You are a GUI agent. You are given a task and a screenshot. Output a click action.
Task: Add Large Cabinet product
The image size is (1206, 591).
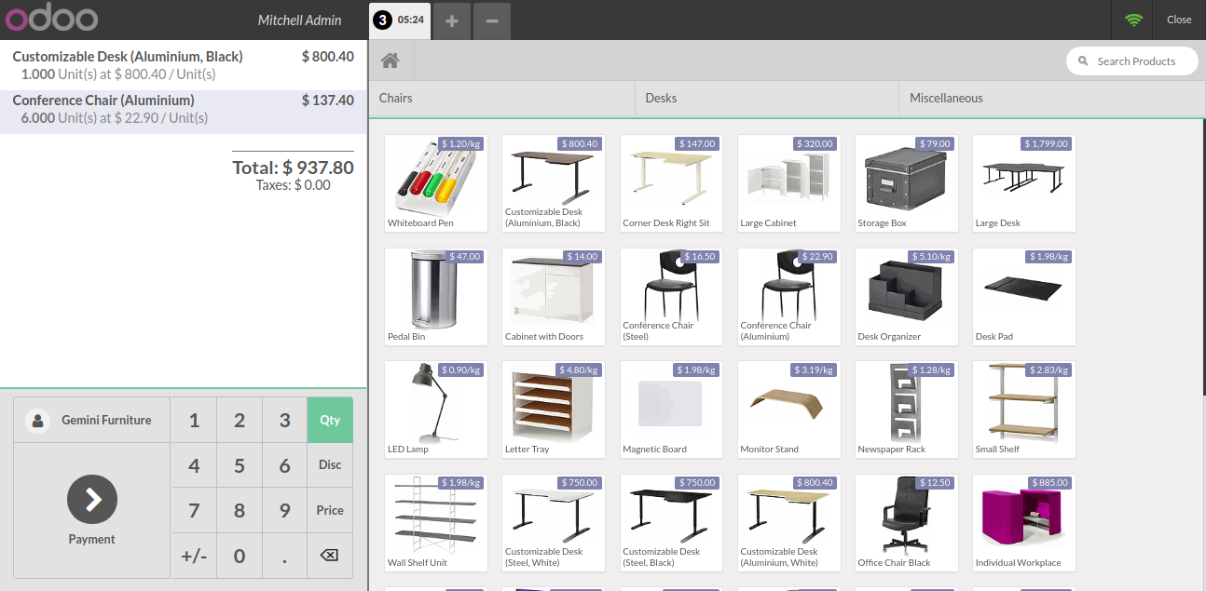click(x=788, y=183)
